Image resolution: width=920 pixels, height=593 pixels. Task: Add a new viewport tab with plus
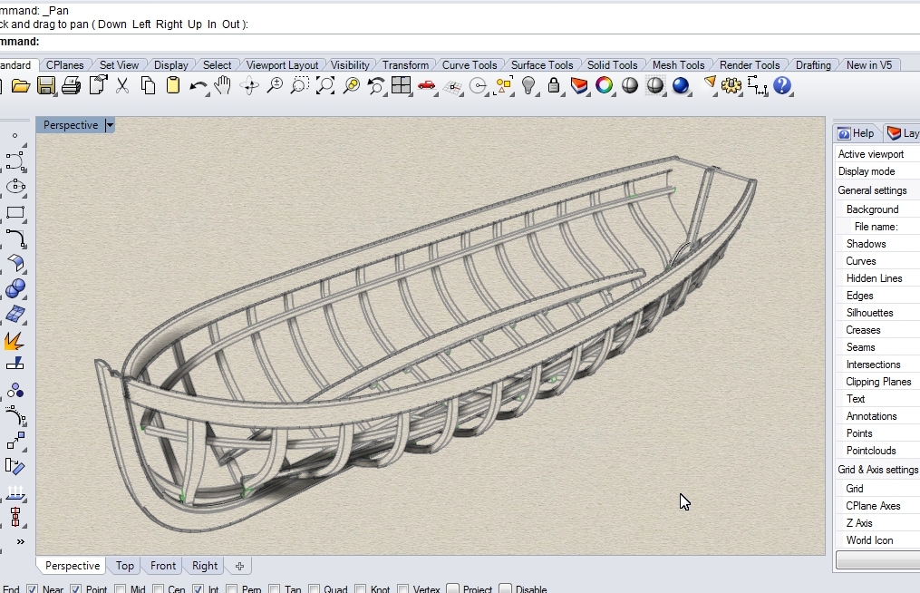[x=239, y=566]
